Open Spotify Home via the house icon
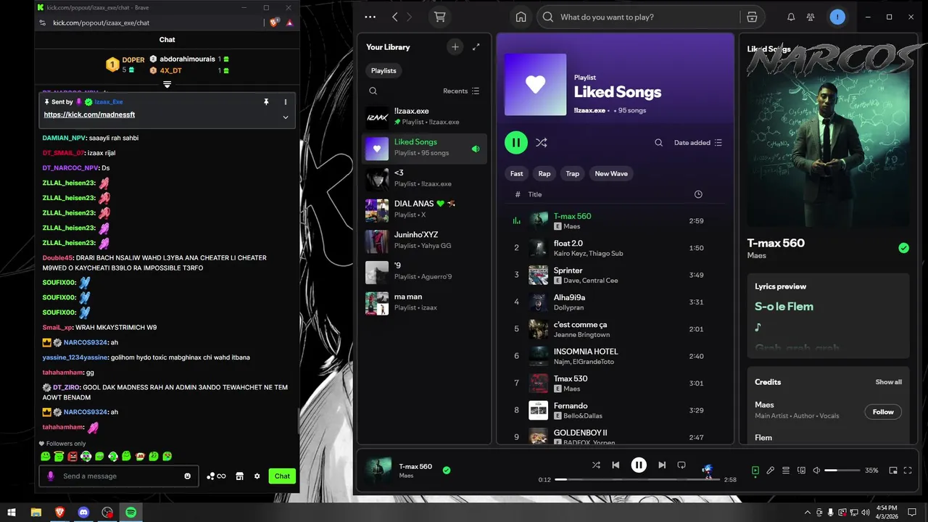The height and width of the screenshot is (522, 928). [521, 17]
